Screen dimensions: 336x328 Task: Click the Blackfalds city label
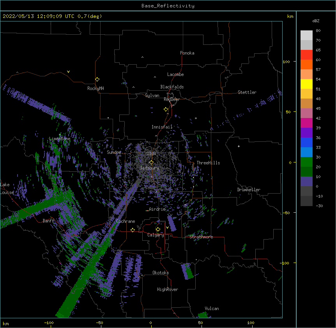(x=172, y=87)
